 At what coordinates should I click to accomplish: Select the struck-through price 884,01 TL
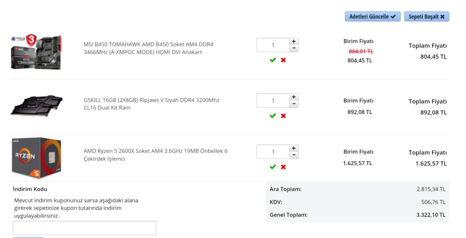[x=361, y=51]
